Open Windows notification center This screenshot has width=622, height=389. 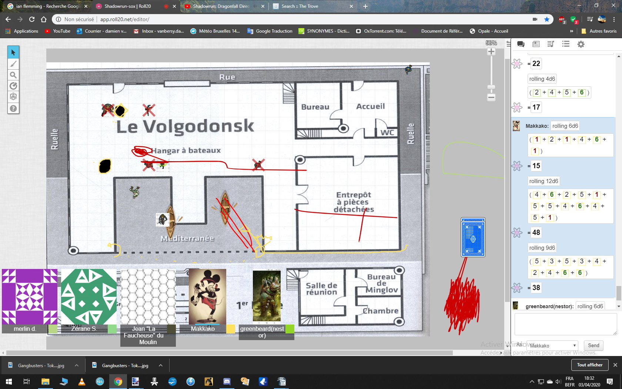pyautogui.click(x=610, y=382)
